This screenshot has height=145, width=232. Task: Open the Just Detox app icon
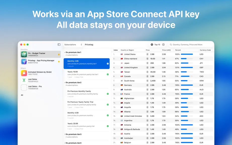[24, 80]
